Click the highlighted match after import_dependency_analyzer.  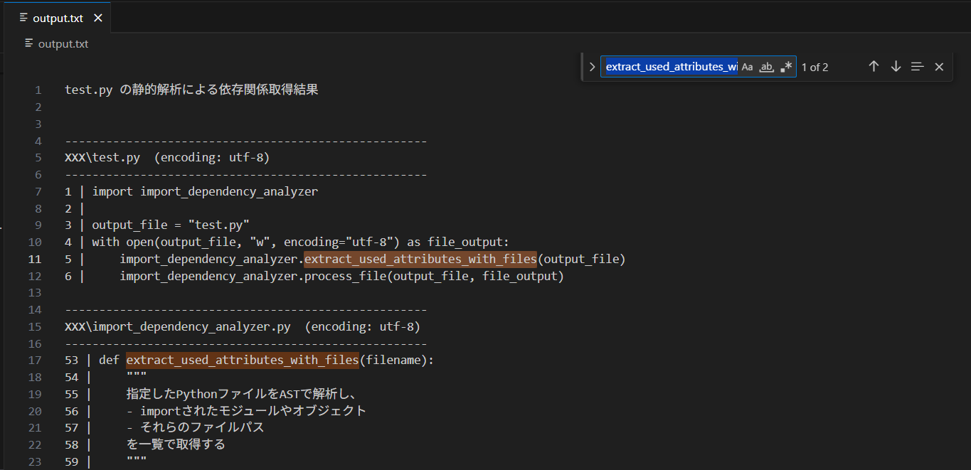[x=420, y=259]
